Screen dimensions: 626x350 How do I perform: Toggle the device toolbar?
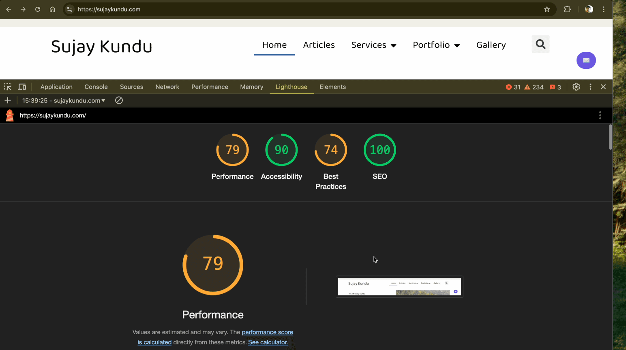22,87
